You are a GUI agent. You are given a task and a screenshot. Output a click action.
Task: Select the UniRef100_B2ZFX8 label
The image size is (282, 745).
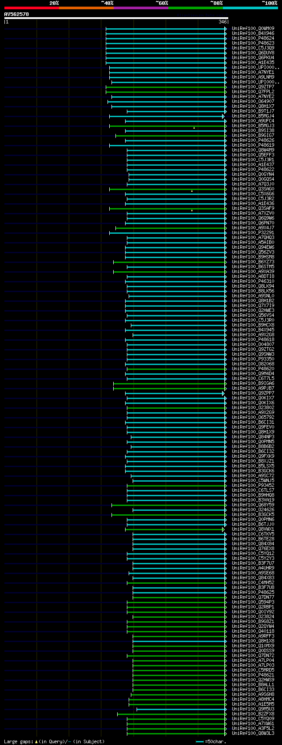pyautogui.click(x=253, y=714)
